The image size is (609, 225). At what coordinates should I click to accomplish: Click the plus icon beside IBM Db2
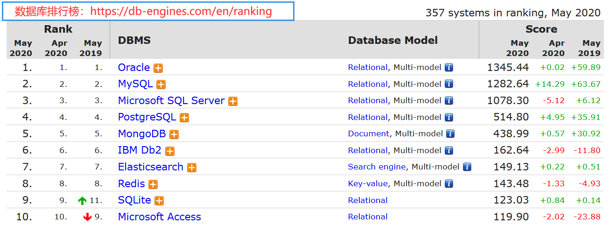[x=170, y=151]
